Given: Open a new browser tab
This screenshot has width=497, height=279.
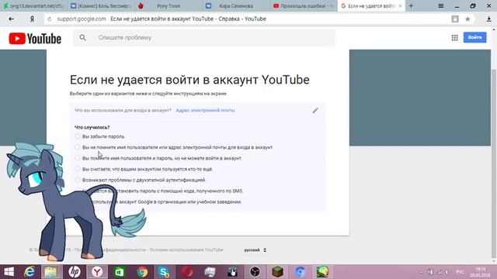Looking at the screenshot, I should coord(411,5).
